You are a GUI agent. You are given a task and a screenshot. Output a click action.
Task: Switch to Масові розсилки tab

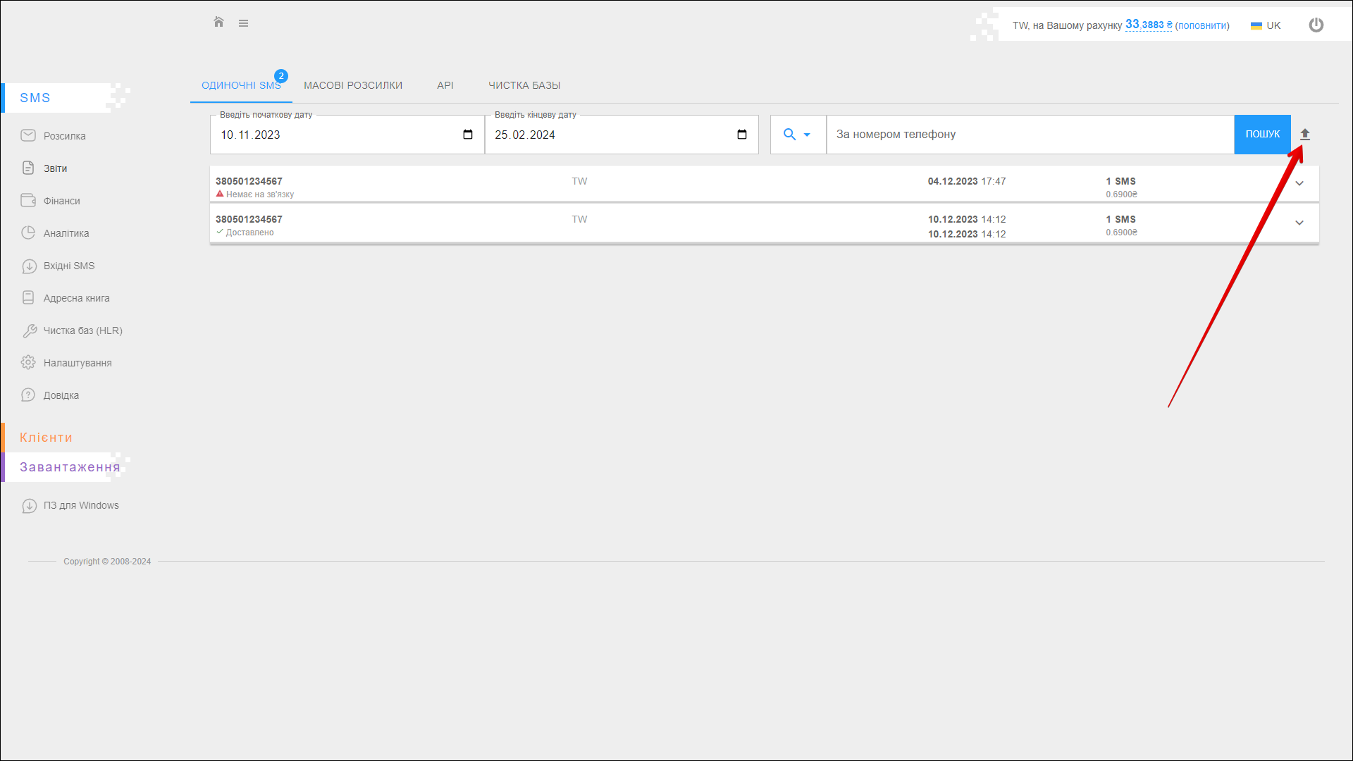[352, 85]
